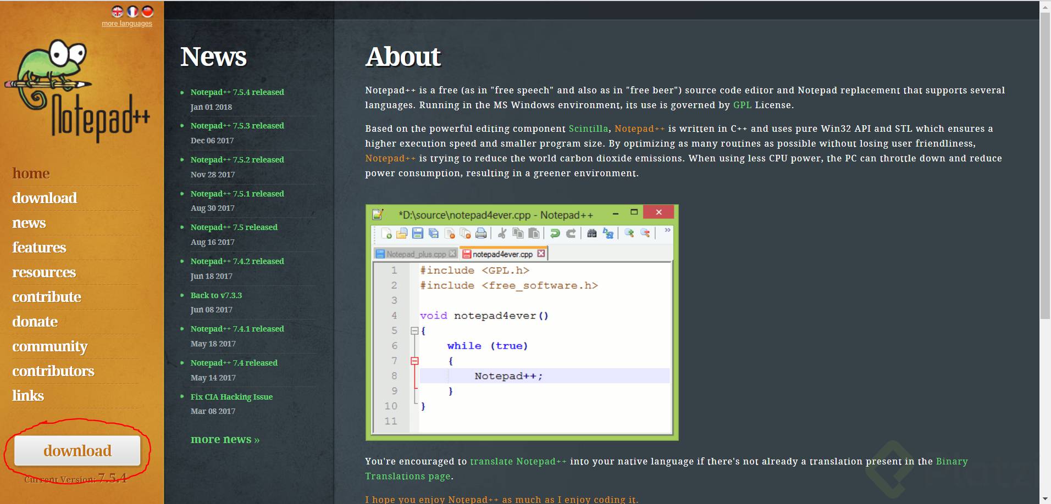Collapse red fold marker at line 7
Image resolution: width=1051 pixels, height=504 pixels.
(x=414, y=361)
